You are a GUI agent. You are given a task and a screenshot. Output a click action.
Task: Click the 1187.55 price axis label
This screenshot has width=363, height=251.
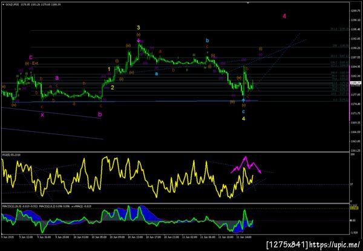click(355, 57)
